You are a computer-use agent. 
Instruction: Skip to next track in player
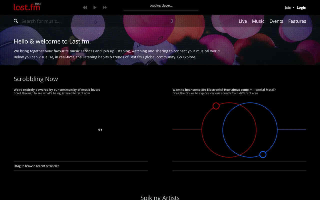click(x=105, y=7)
